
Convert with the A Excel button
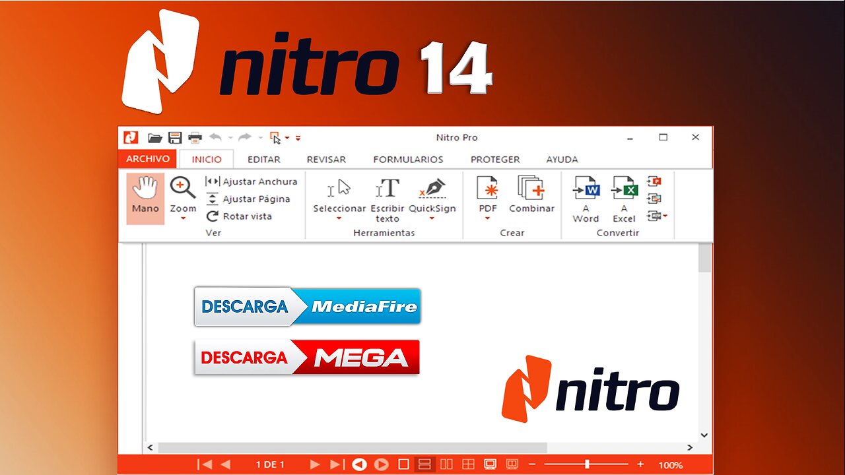[624, 199]
